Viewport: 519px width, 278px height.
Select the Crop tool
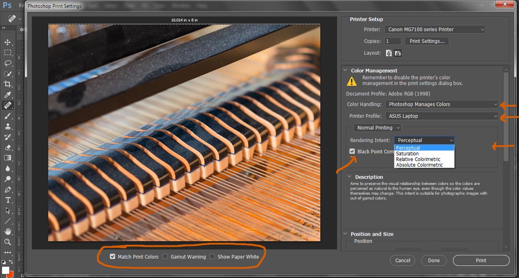pyautogui.click(x=8, y=84)
